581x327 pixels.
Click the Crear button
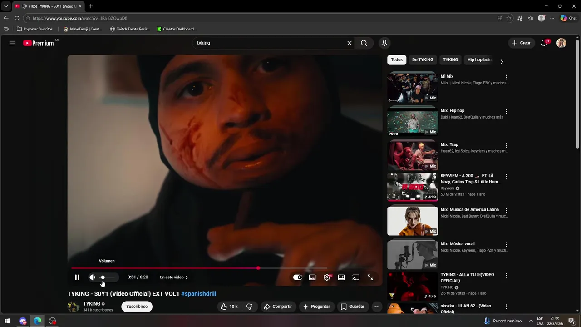pos(521,43)
